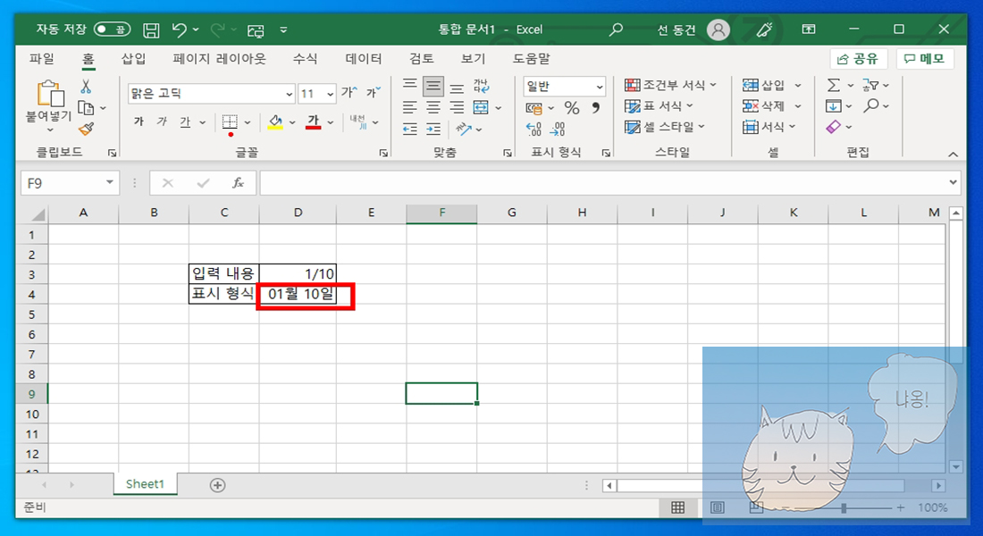
Task: Click the 붙여넣기 (Paste) clipboard icon
Action: [x=49, y=94]
